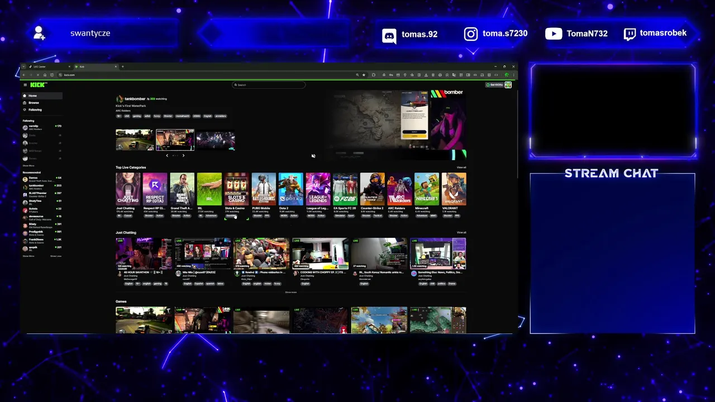715x402 pixels.
Task: Open Browse in Kick sidebar
Action: click(x=42, y=103)
